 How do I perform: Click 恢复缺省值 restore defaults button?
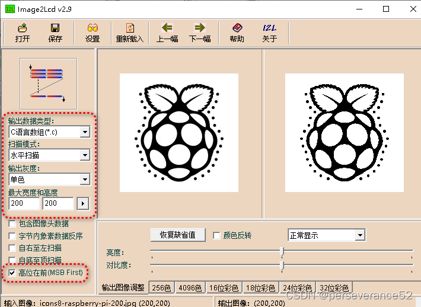[x=178, y=235]
